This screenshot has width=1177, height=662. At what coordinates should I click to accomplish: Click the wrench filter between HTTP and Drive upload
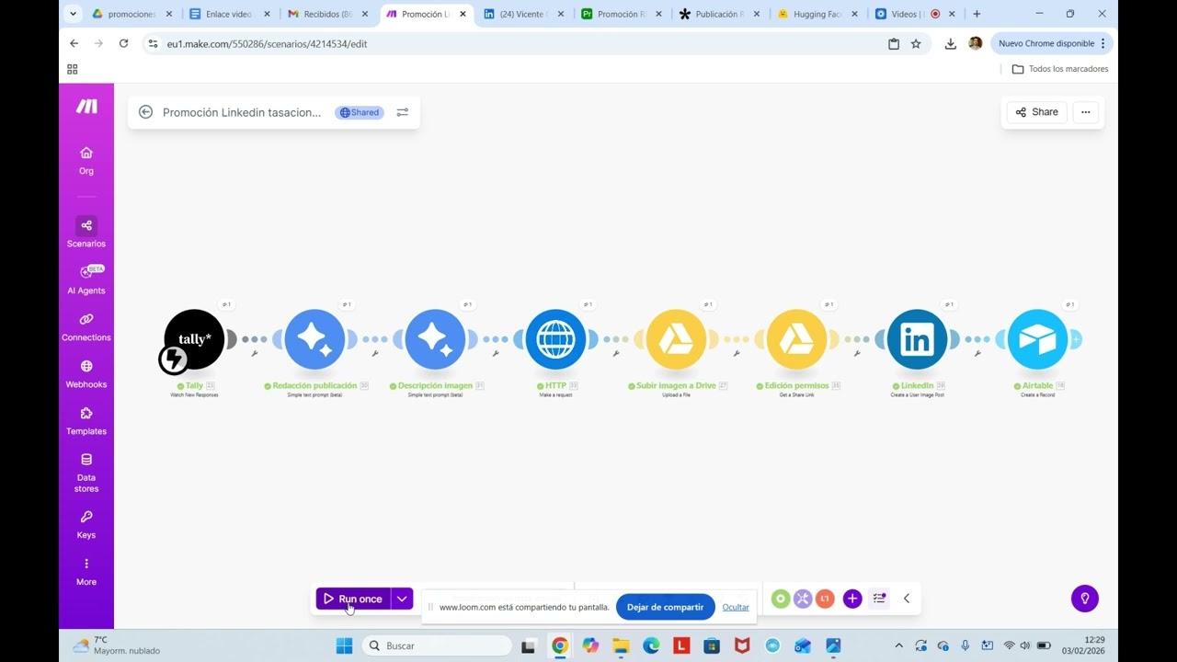[x=616, y=353]
